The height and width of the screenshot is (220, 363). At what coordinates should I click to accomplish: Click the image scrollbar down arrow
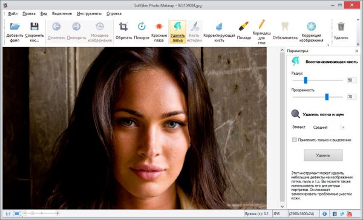[x=282, y=207]
